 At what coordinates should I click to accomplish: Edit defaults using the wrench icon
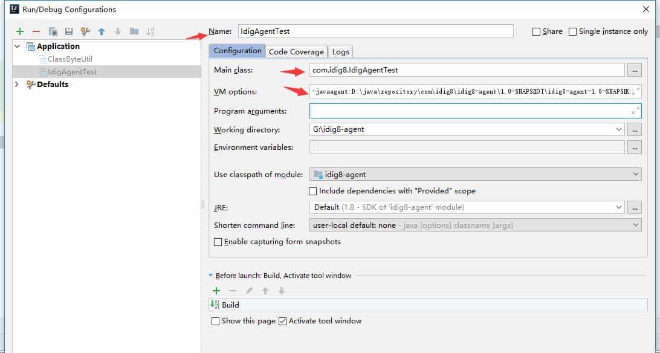click(85, 31)
